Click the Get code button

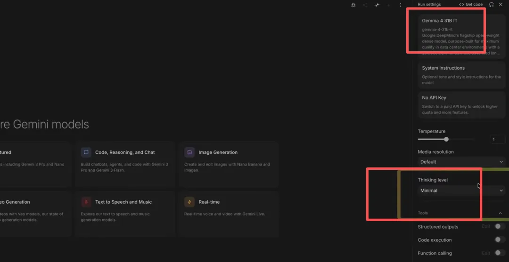point(471,5)
